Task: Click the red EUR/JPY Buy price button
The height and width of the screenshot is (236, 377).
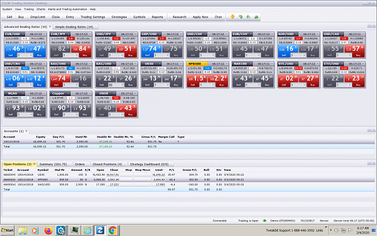Action: click(81, 51)
